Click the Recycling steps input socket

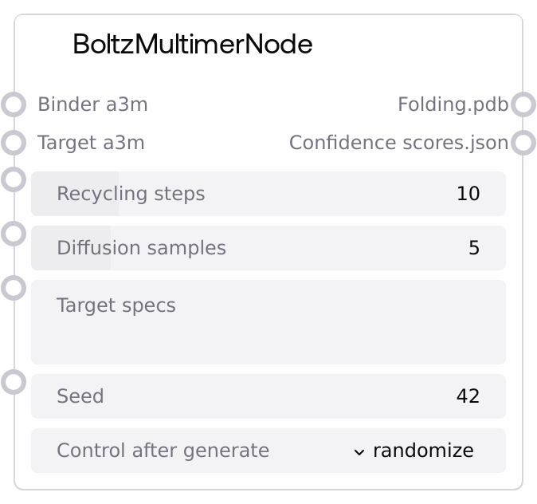tap(14, 179)
